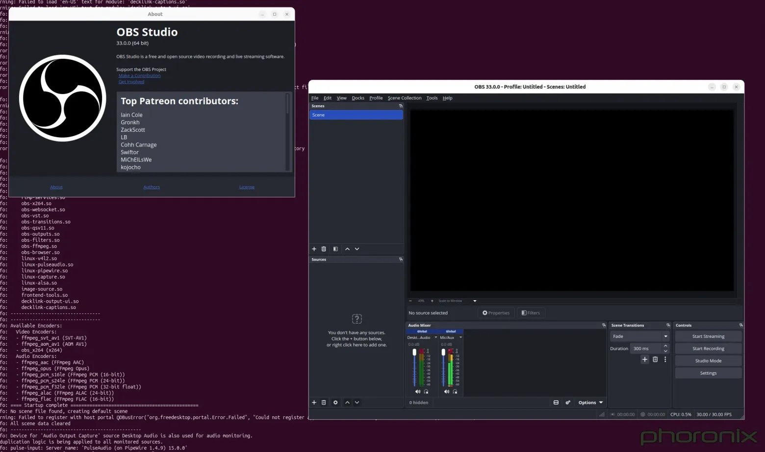Image resolution: width=765 pixels, height=452 pixels.
Task: Adjust the Desktop Audio volume slider
Action: 414,367
